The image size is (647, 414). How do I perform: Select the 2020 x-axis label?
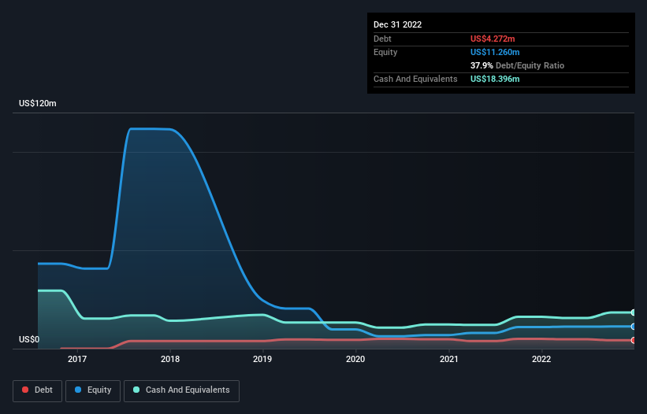[x=355, y=359]
